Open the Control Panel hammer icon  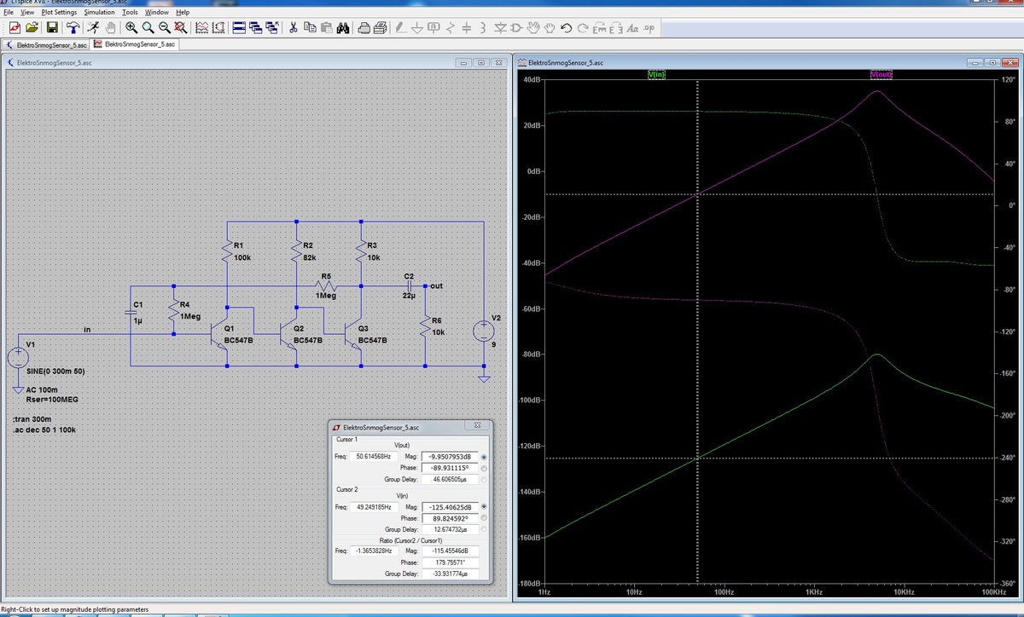point(73,27)
